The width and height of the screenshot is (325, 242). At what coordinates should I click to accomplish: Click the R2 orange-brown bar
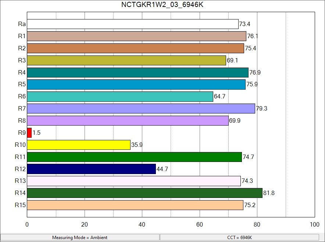click(135, 48)
